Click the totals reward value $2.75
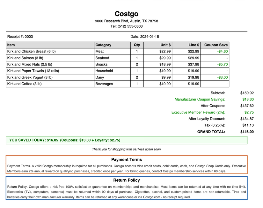The width and height of the screenshot is (263, 208). point(249,112)
